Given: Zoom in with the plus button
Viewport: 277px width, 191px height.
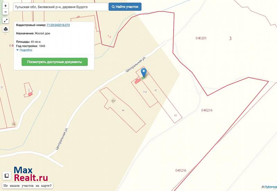Looking at the screenshot, I should click(x=6, y=6).
